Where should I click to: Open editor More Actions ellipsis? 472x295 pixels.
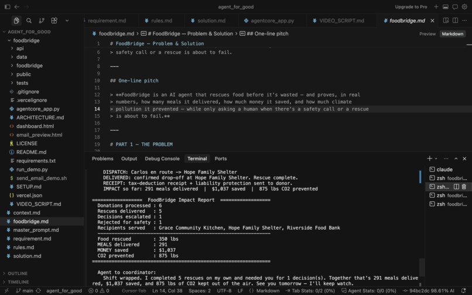pos(464,20)
